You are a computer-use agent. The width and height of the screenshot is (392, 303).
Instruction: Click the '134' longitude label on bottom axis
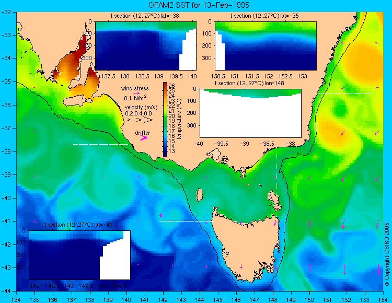point(16,299)
